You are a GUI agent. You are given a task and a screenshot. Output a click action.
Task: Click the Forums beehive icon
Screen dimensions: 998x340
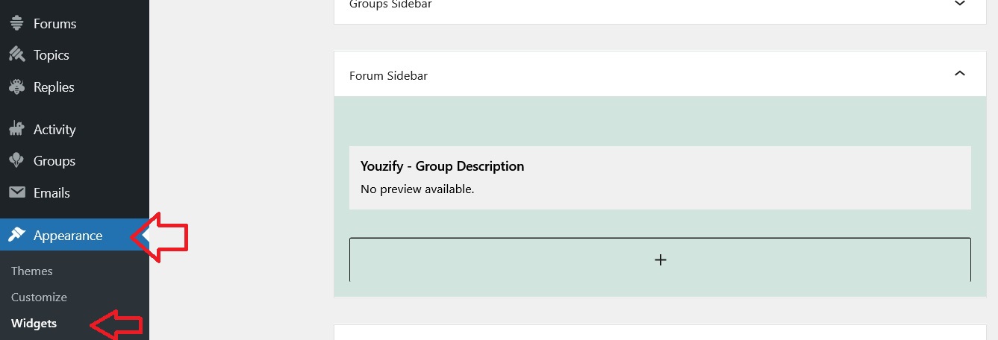[x=16, y=23]
